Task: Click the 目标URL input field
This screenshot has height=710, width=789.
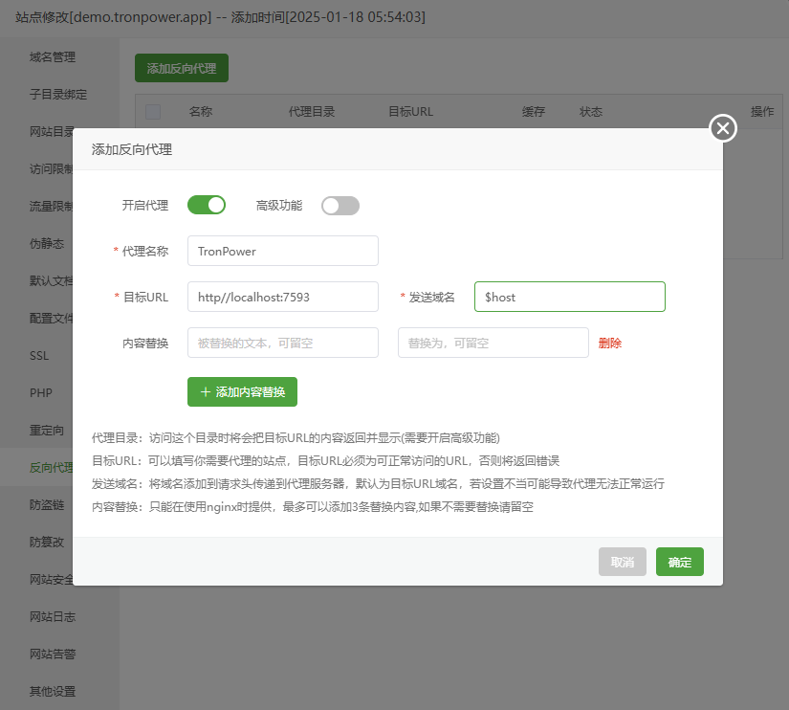Action: point(283,297)
